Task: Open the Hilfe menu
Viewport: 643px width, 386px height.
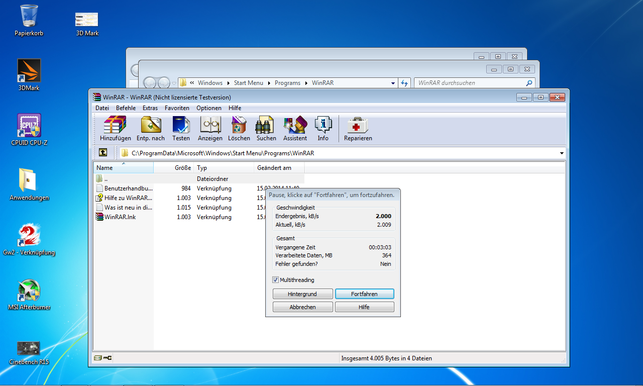Action: pos(235,108)
